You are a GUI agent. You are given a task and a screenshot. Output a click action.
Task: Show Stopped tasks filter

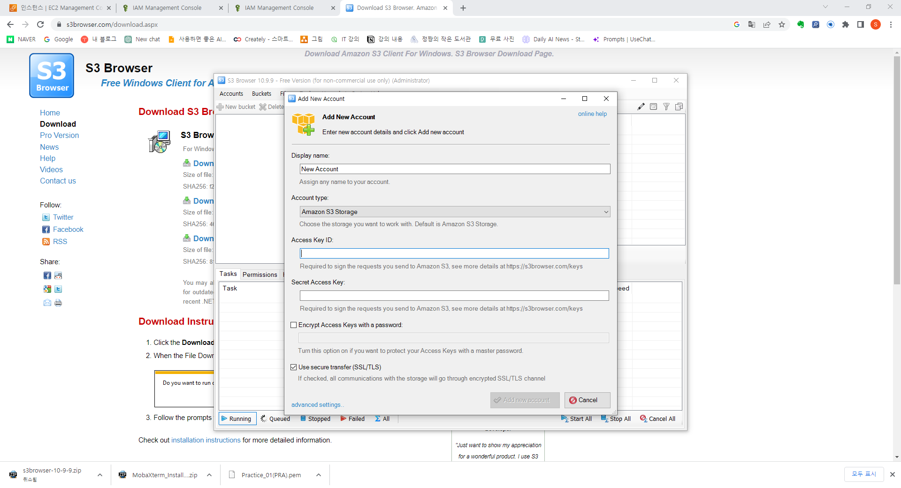pos(315,419)
